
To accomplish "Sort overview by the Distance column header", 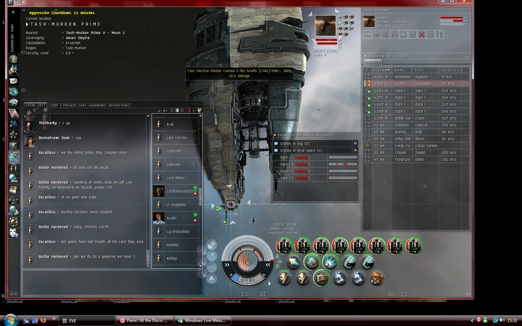I will pos(381,70).
